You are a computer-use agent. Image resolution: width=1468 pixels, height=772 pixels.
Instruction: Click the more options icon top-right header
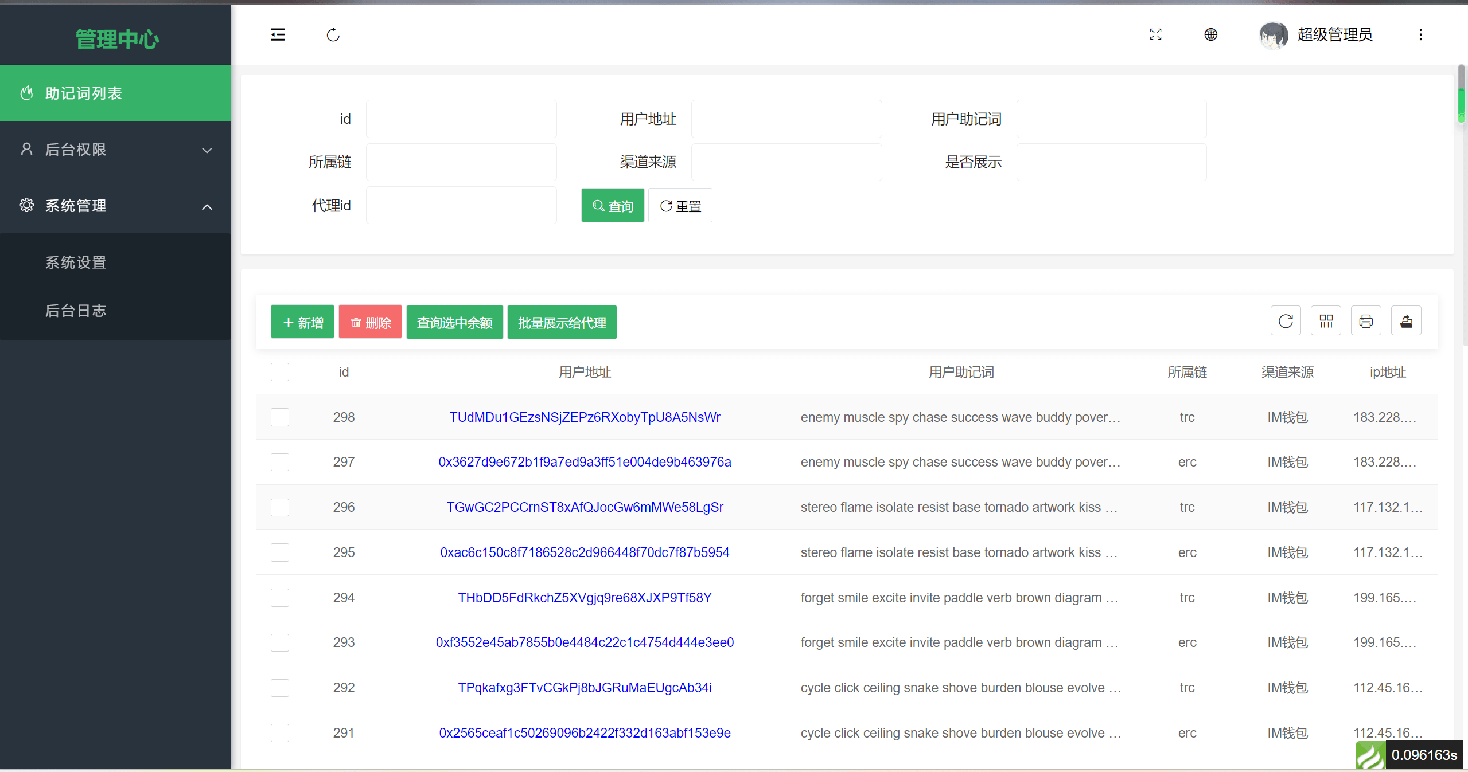click(x=1420, y=34)
